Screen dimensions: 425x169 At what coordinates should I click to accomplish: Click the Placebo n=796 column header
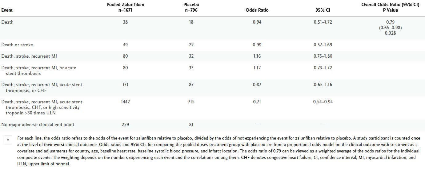click(x=191, y=7)
